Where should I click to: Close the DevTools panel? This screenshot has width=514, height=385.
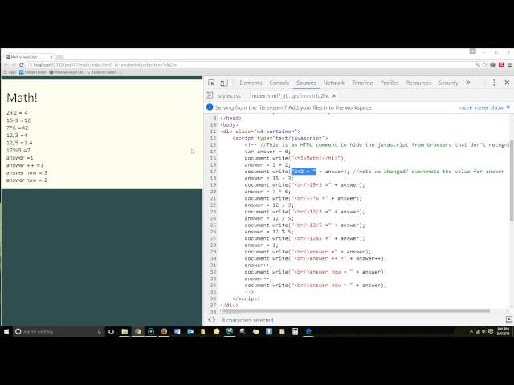click(507, 83)
